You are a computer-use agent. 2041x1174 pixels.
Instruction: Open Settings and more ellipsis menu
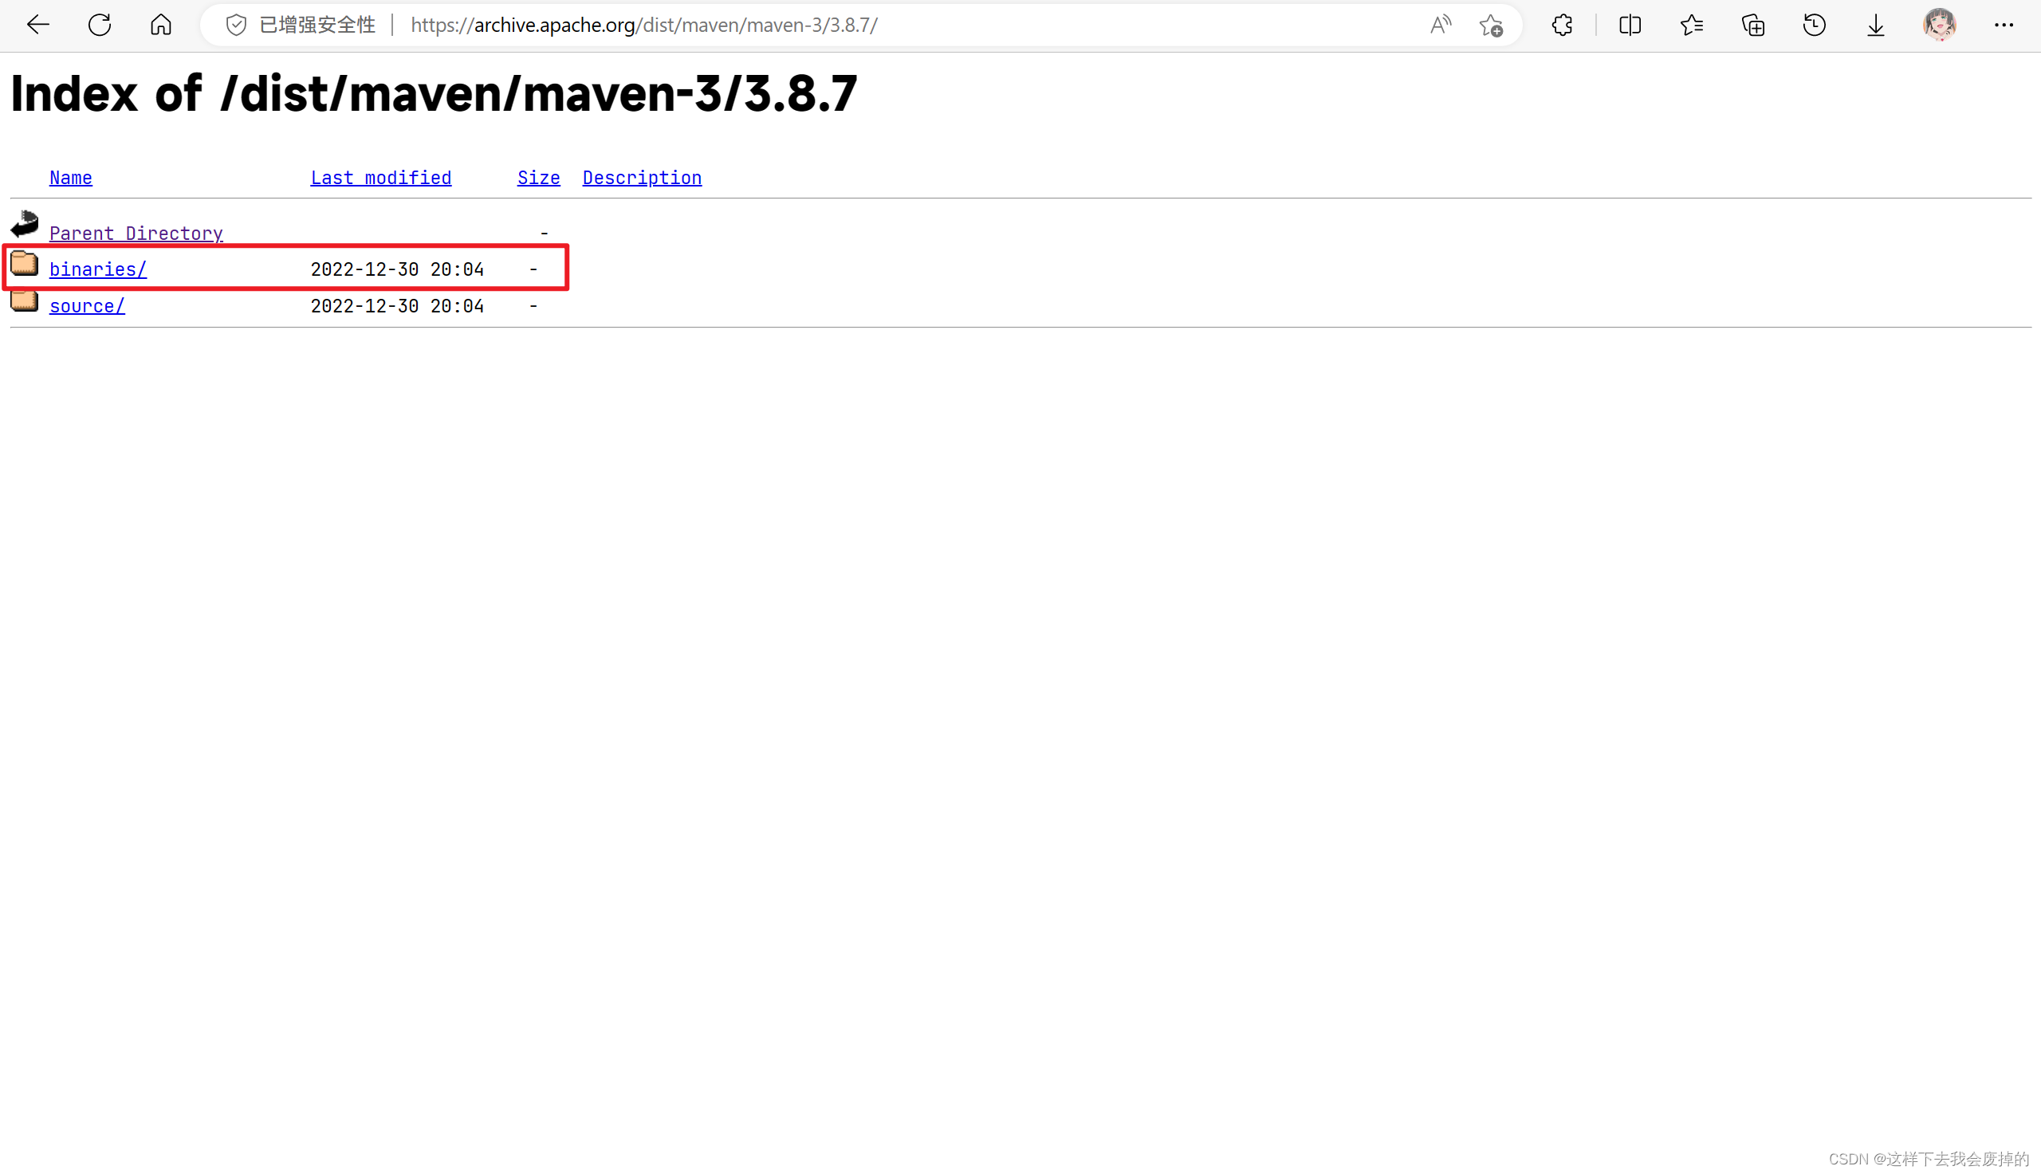coord(2003,25)
